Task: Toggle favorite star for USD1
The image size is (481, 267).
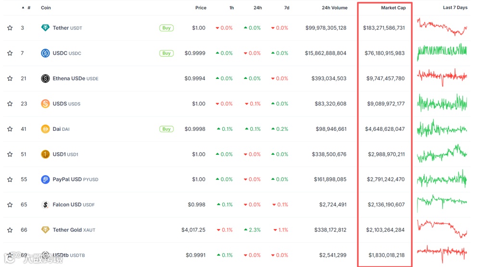Action: [x=10, y=154]
